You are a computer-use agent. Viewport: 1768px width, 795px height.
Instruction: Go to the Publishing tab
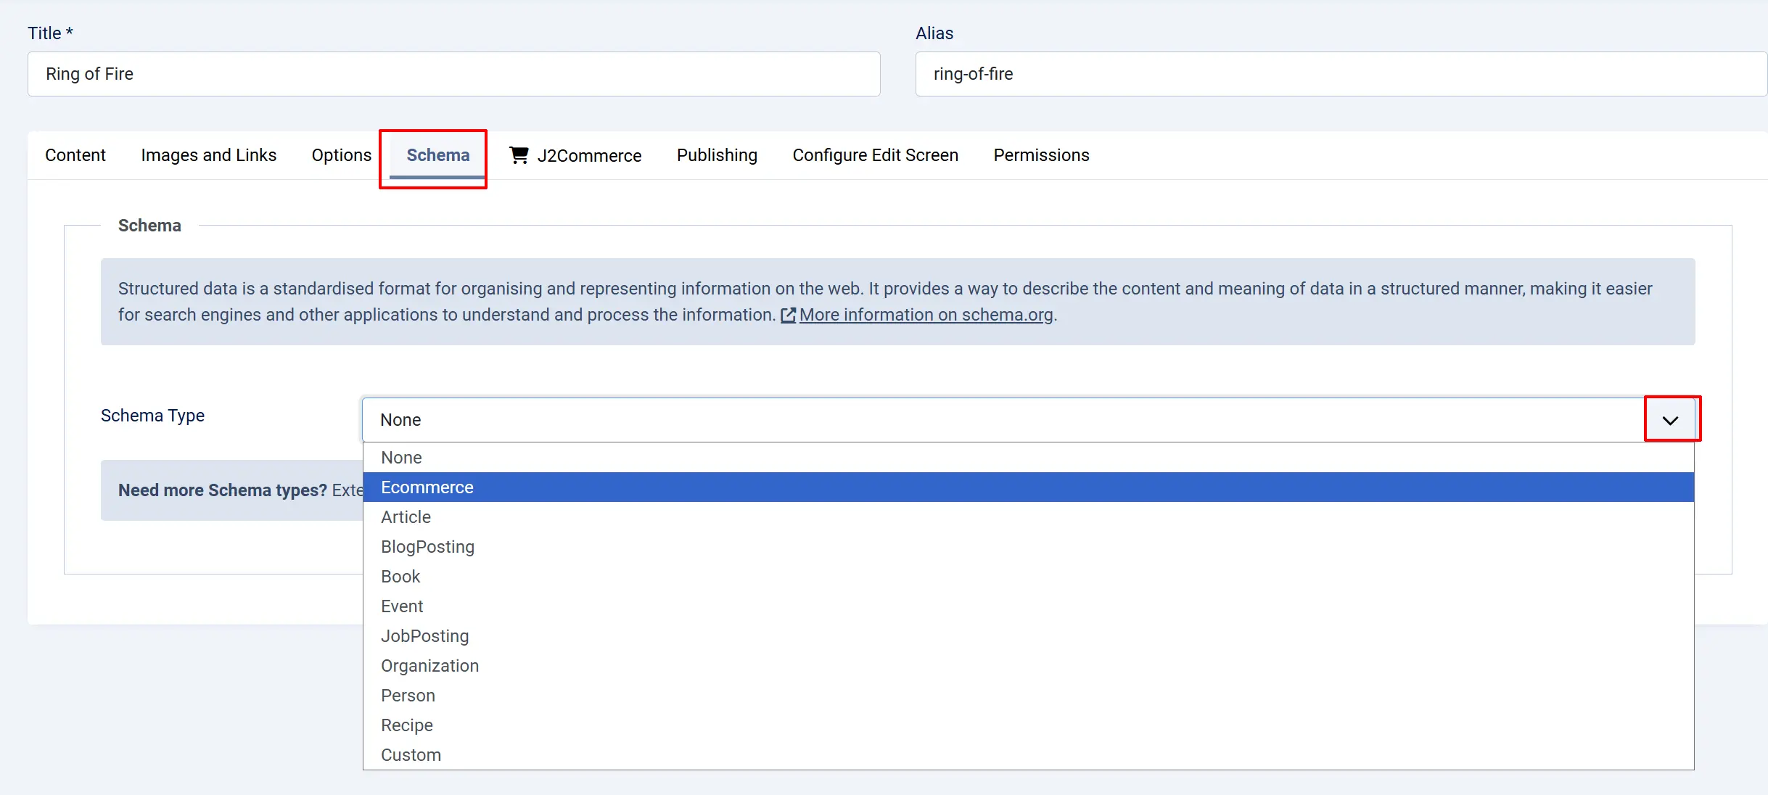(717, 155)
